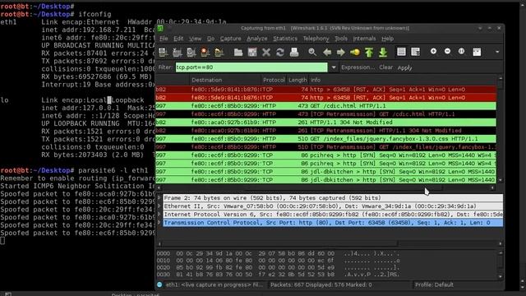
Task: Open the Statistics menu
Action: [x=285, y=39]
